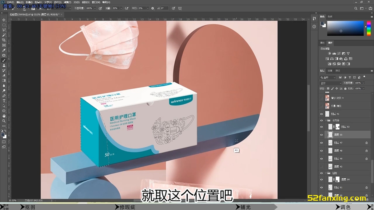Image resolution: width=374 pixels, height=210 pixels.
Task: Add a Hue/Saturation adjustment
Action: [327, 58]
